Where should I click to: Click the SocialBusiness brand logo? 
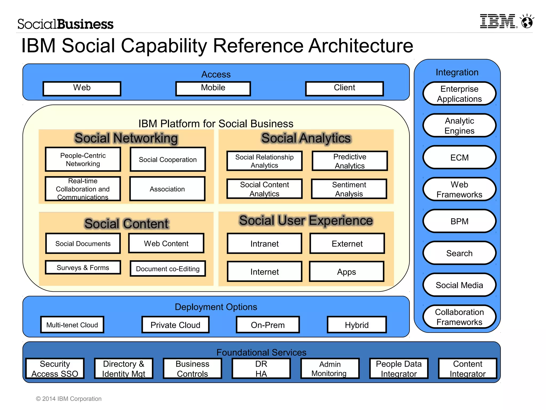(x=65, y=24)
